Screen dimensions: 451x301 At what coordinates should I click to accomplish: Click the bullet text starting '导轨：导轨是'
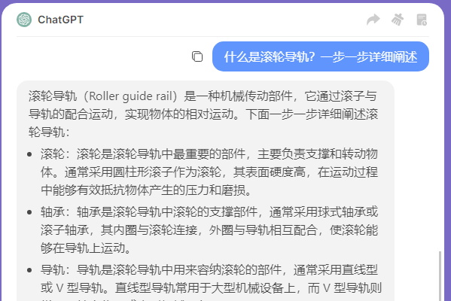(x=211, y=281)
